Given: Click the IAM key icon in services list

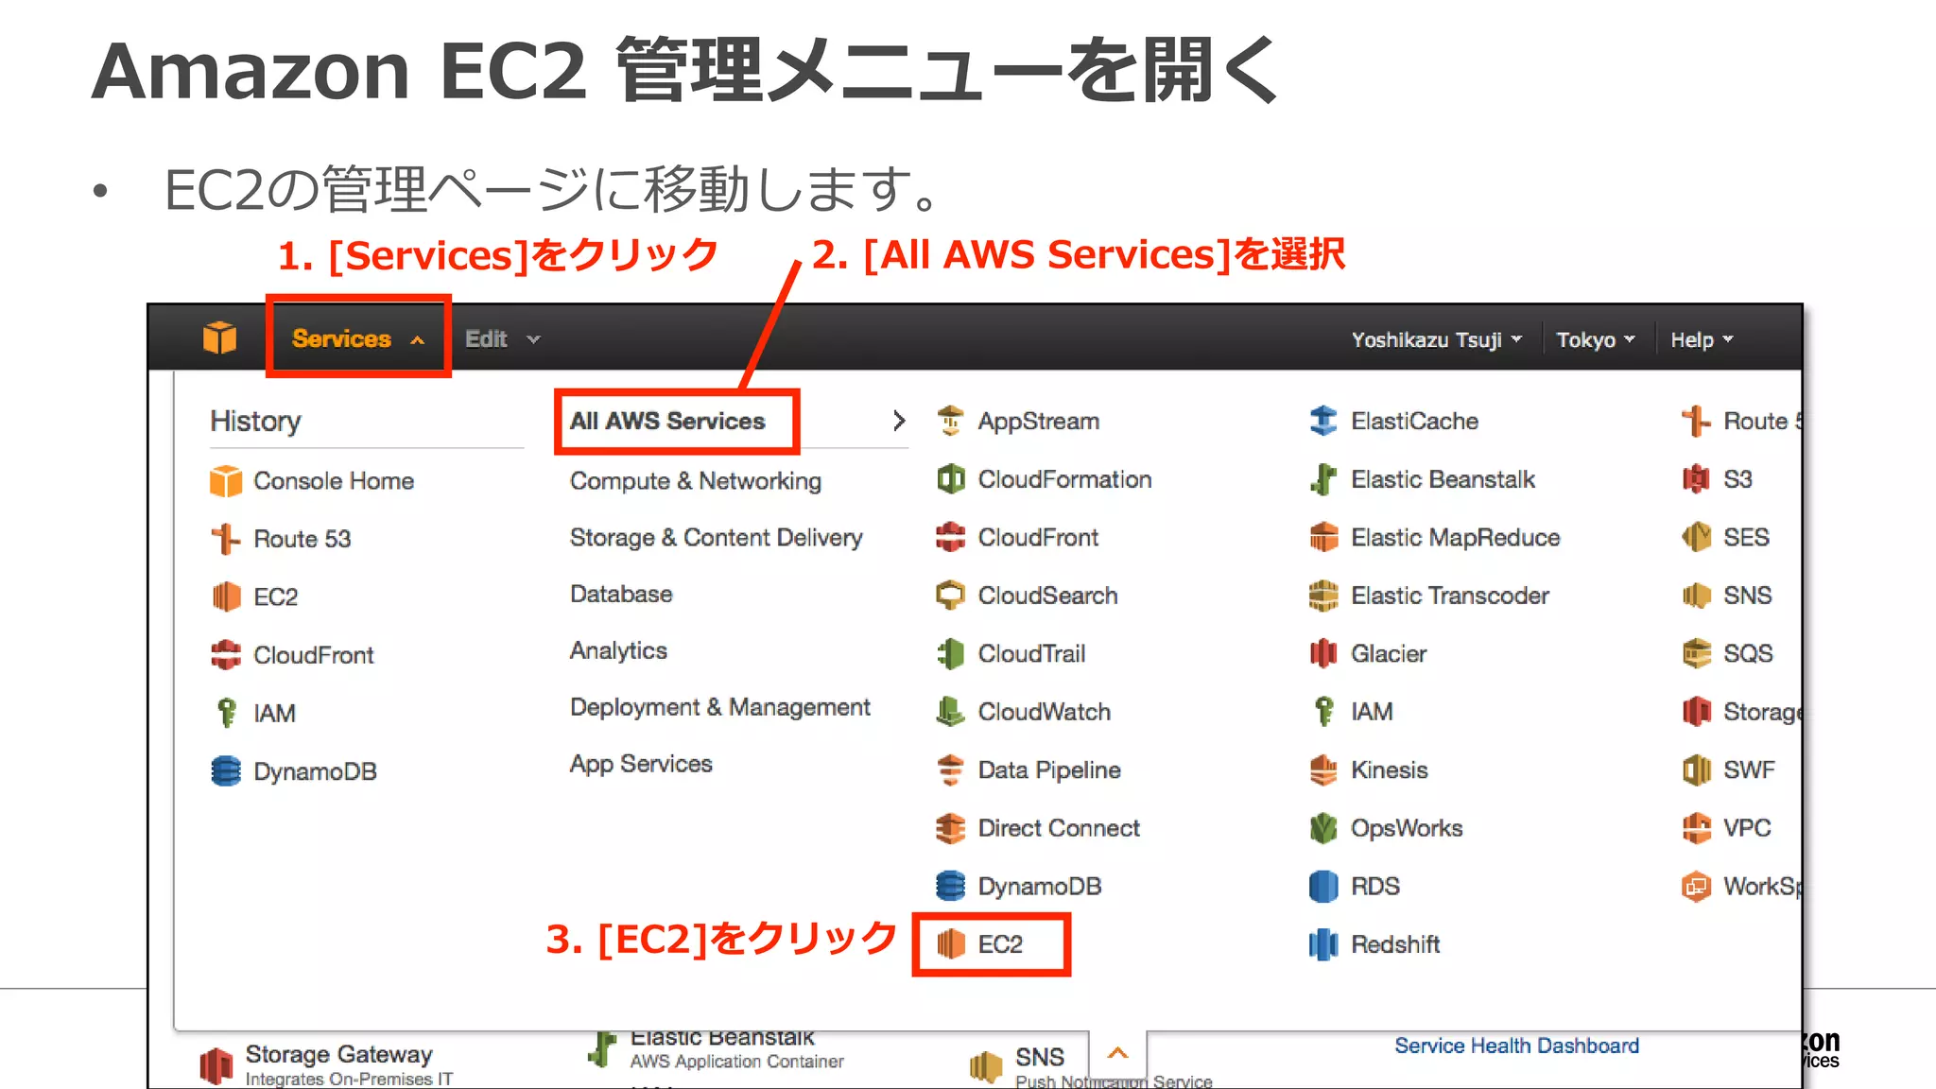Looking at the screenshot, I should tap(1323, 712).
